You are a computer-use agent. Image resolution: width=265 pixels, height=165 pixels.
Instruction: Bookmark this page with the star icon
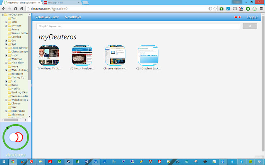point(215,9)
